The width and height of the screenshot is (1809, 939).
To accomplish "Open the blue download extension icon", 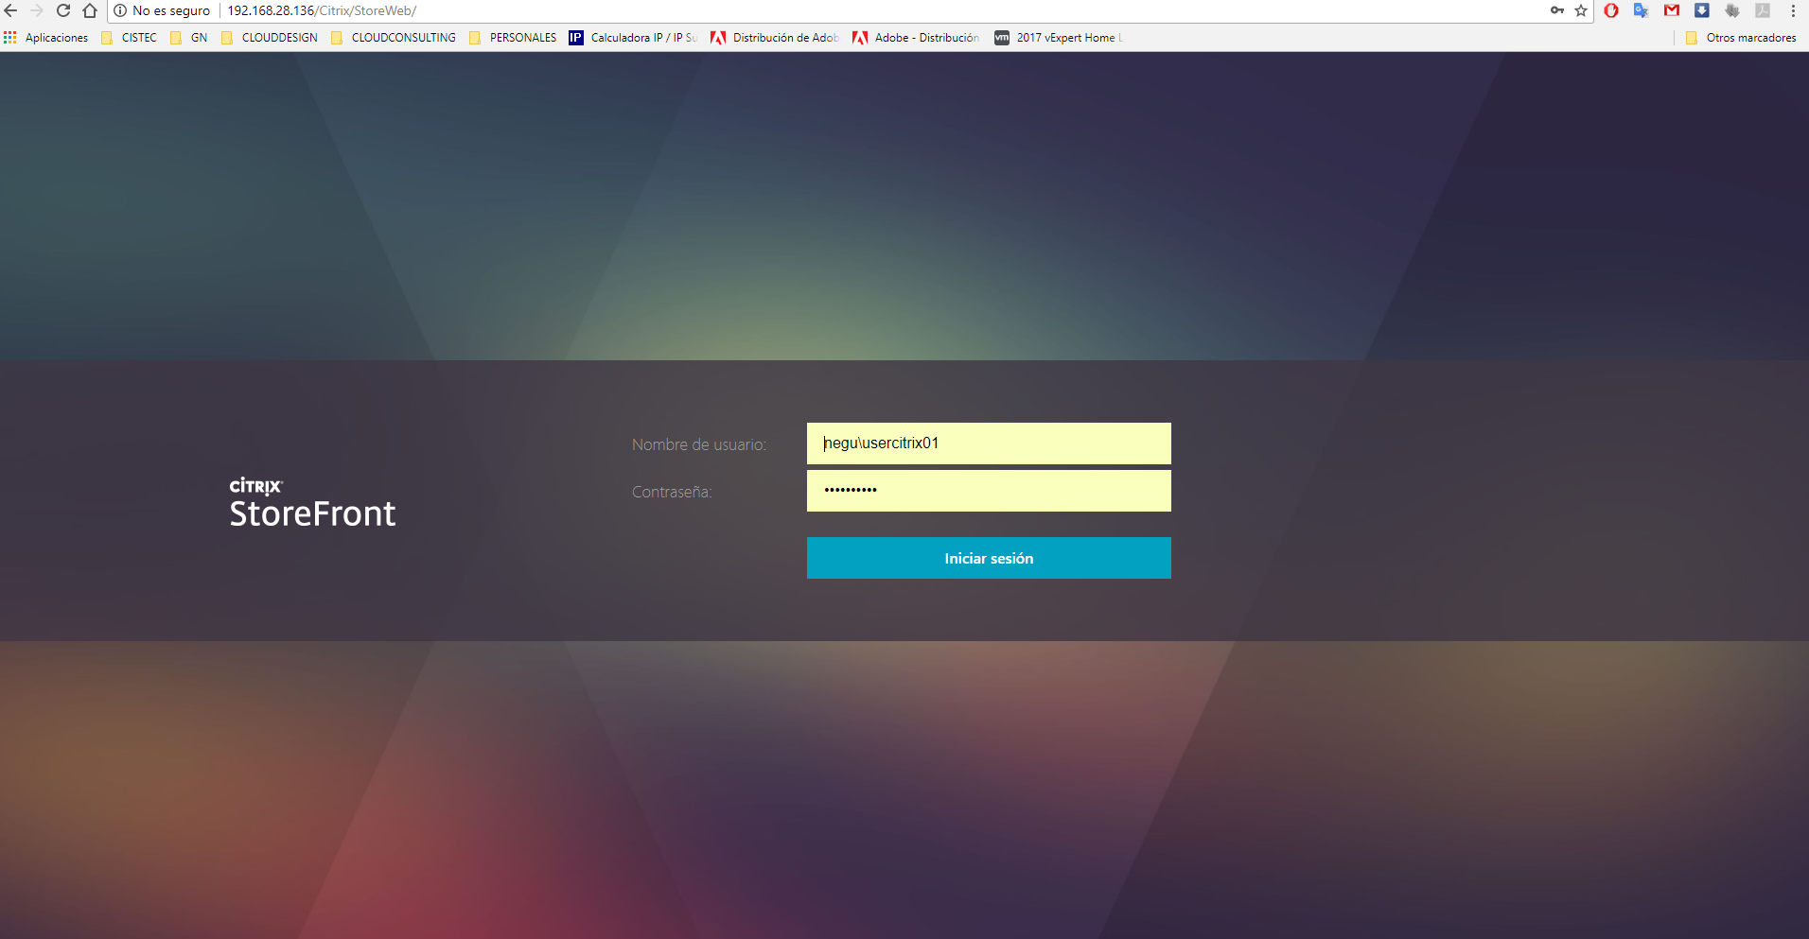I will point(1701,10).
